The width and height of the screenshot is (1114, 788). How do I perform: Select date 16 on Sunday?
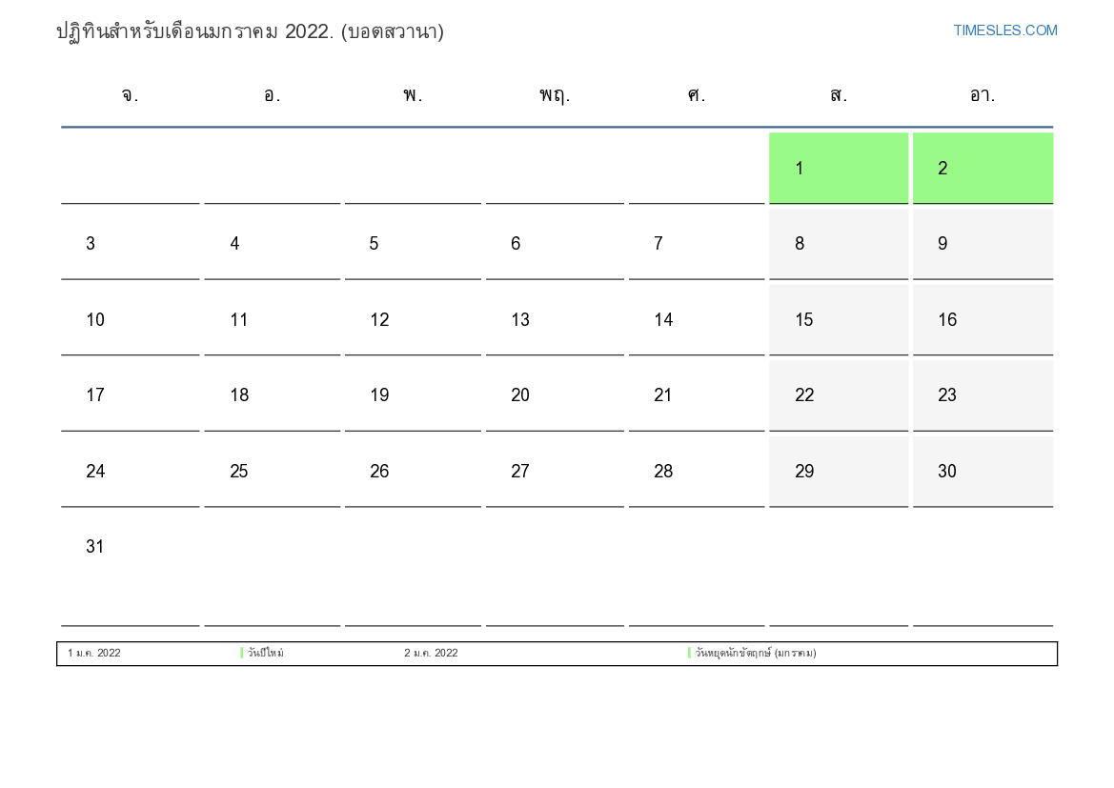982,320
